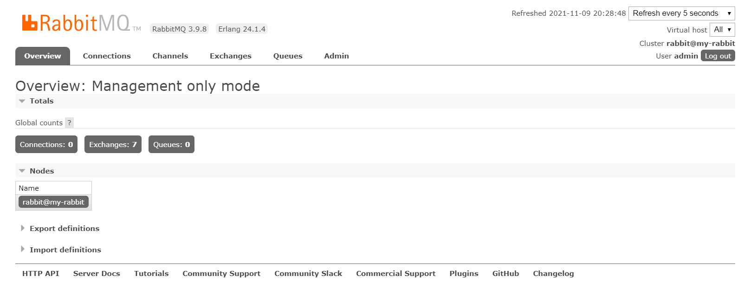Open the Admin tab
744x289 pixels.
pyautogui.click(x=336, y=56)
